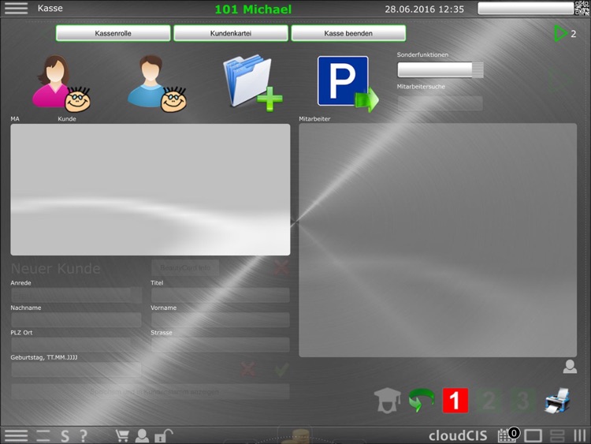
Task: Click the open padlock icon
Action: [163, 435]
